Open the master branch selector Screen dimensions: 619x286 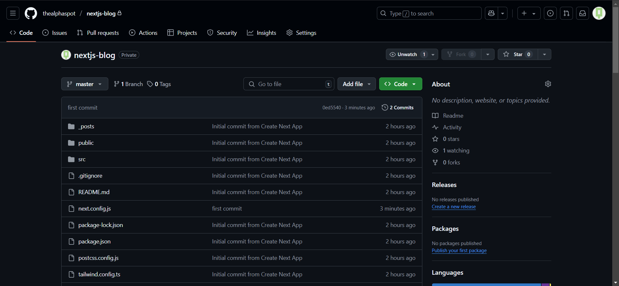[x=85, y=84]
